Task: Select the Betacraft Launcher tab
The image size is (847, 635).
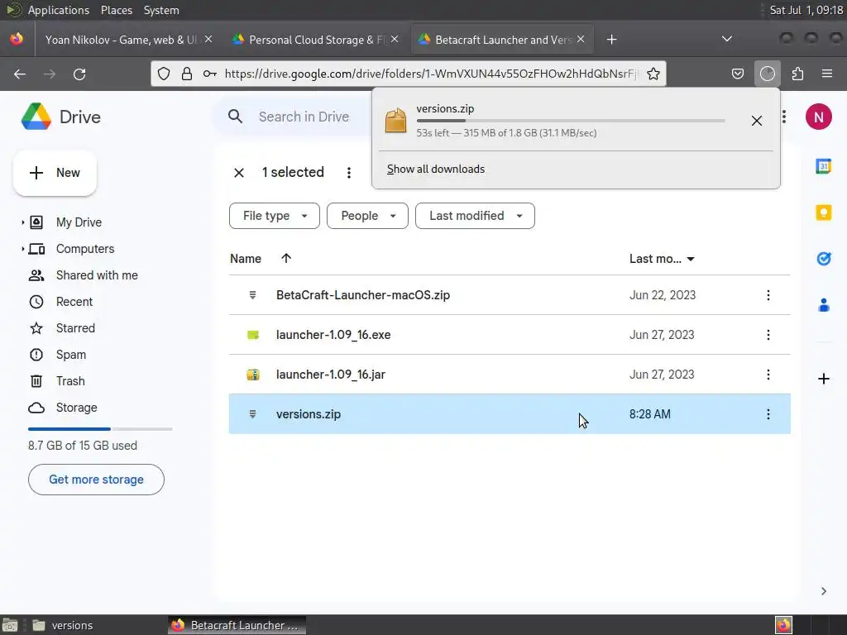Action: [502, 40]
